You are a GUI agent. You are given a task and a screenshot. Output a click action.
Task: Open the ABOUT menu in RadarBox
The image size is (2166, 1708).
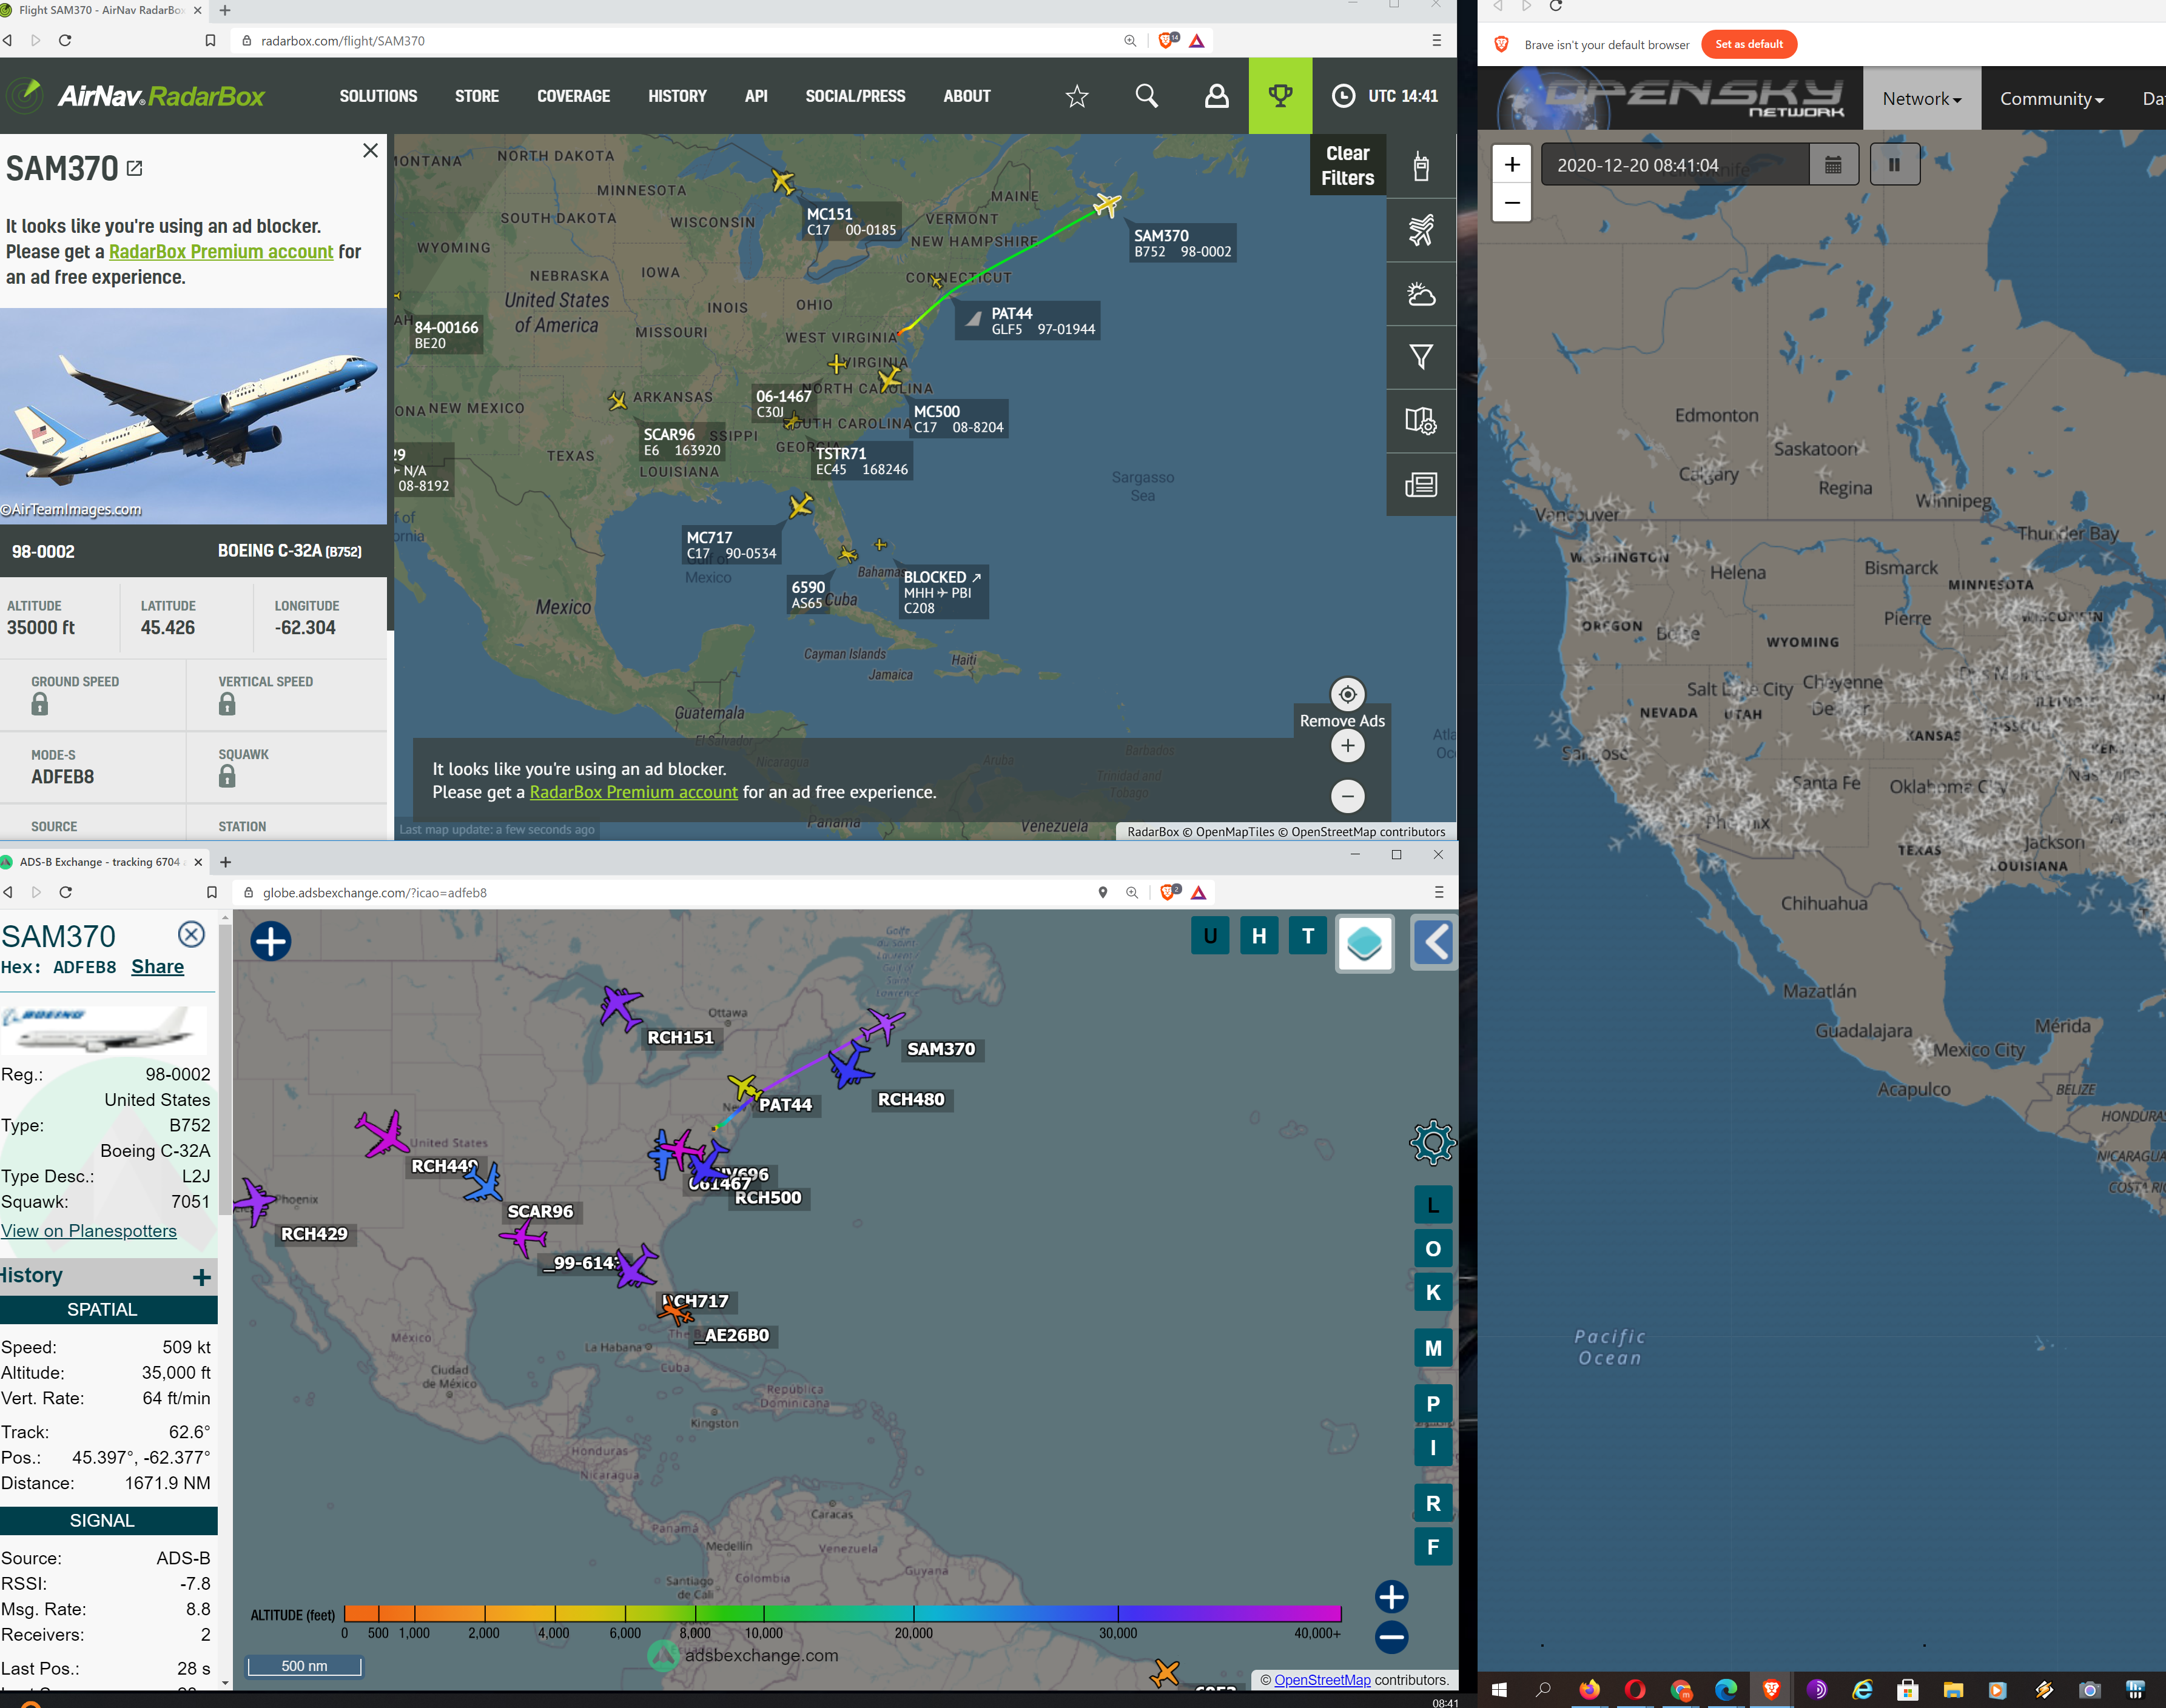click(x=966, y=96)
